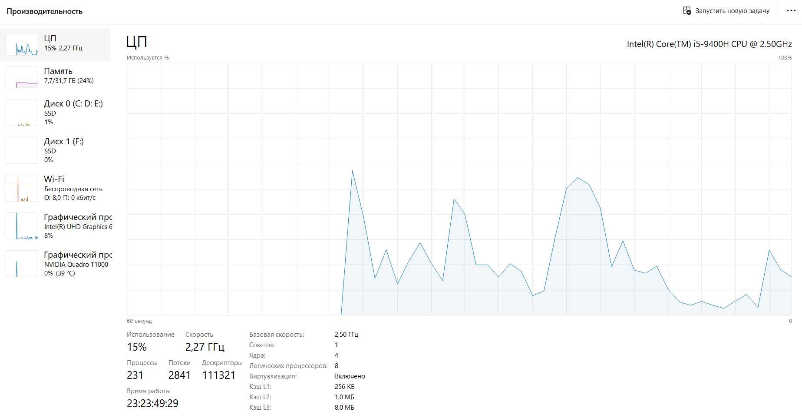
Task: Click the 0 label at graph's right end
Action: click(x=790, y=321)
